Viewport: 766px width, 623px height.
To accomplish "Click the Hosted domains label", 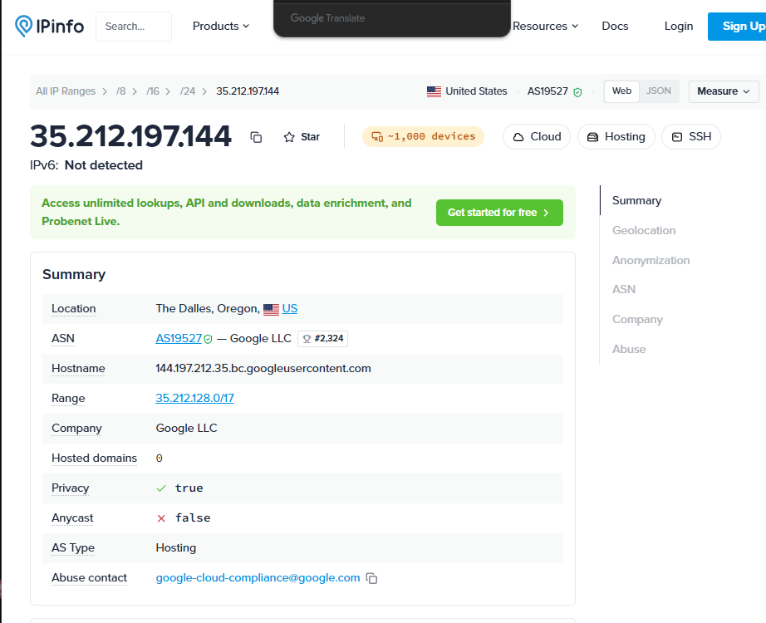I will pyautogui.click(x=94, y=459).
